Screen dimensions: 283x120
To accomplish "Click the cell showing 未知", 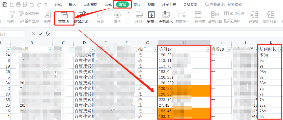I will pyautogui.click(x=270, y=55).
